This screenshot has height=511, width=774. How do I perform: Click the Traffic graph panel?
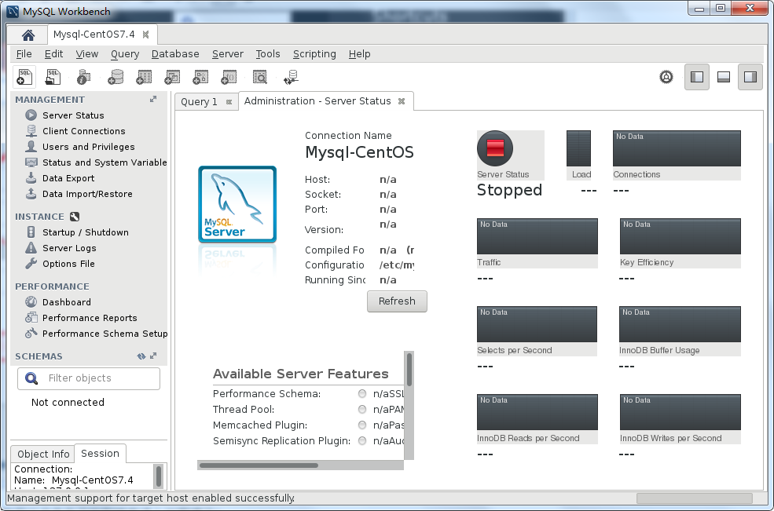click(537, 236)
